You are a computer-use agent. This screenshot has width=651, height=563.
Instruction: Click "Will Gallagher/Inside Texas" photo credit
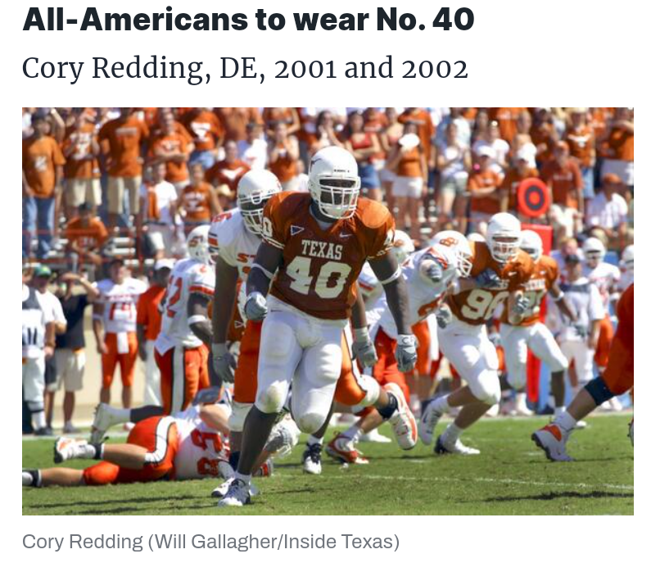(274, 542)
